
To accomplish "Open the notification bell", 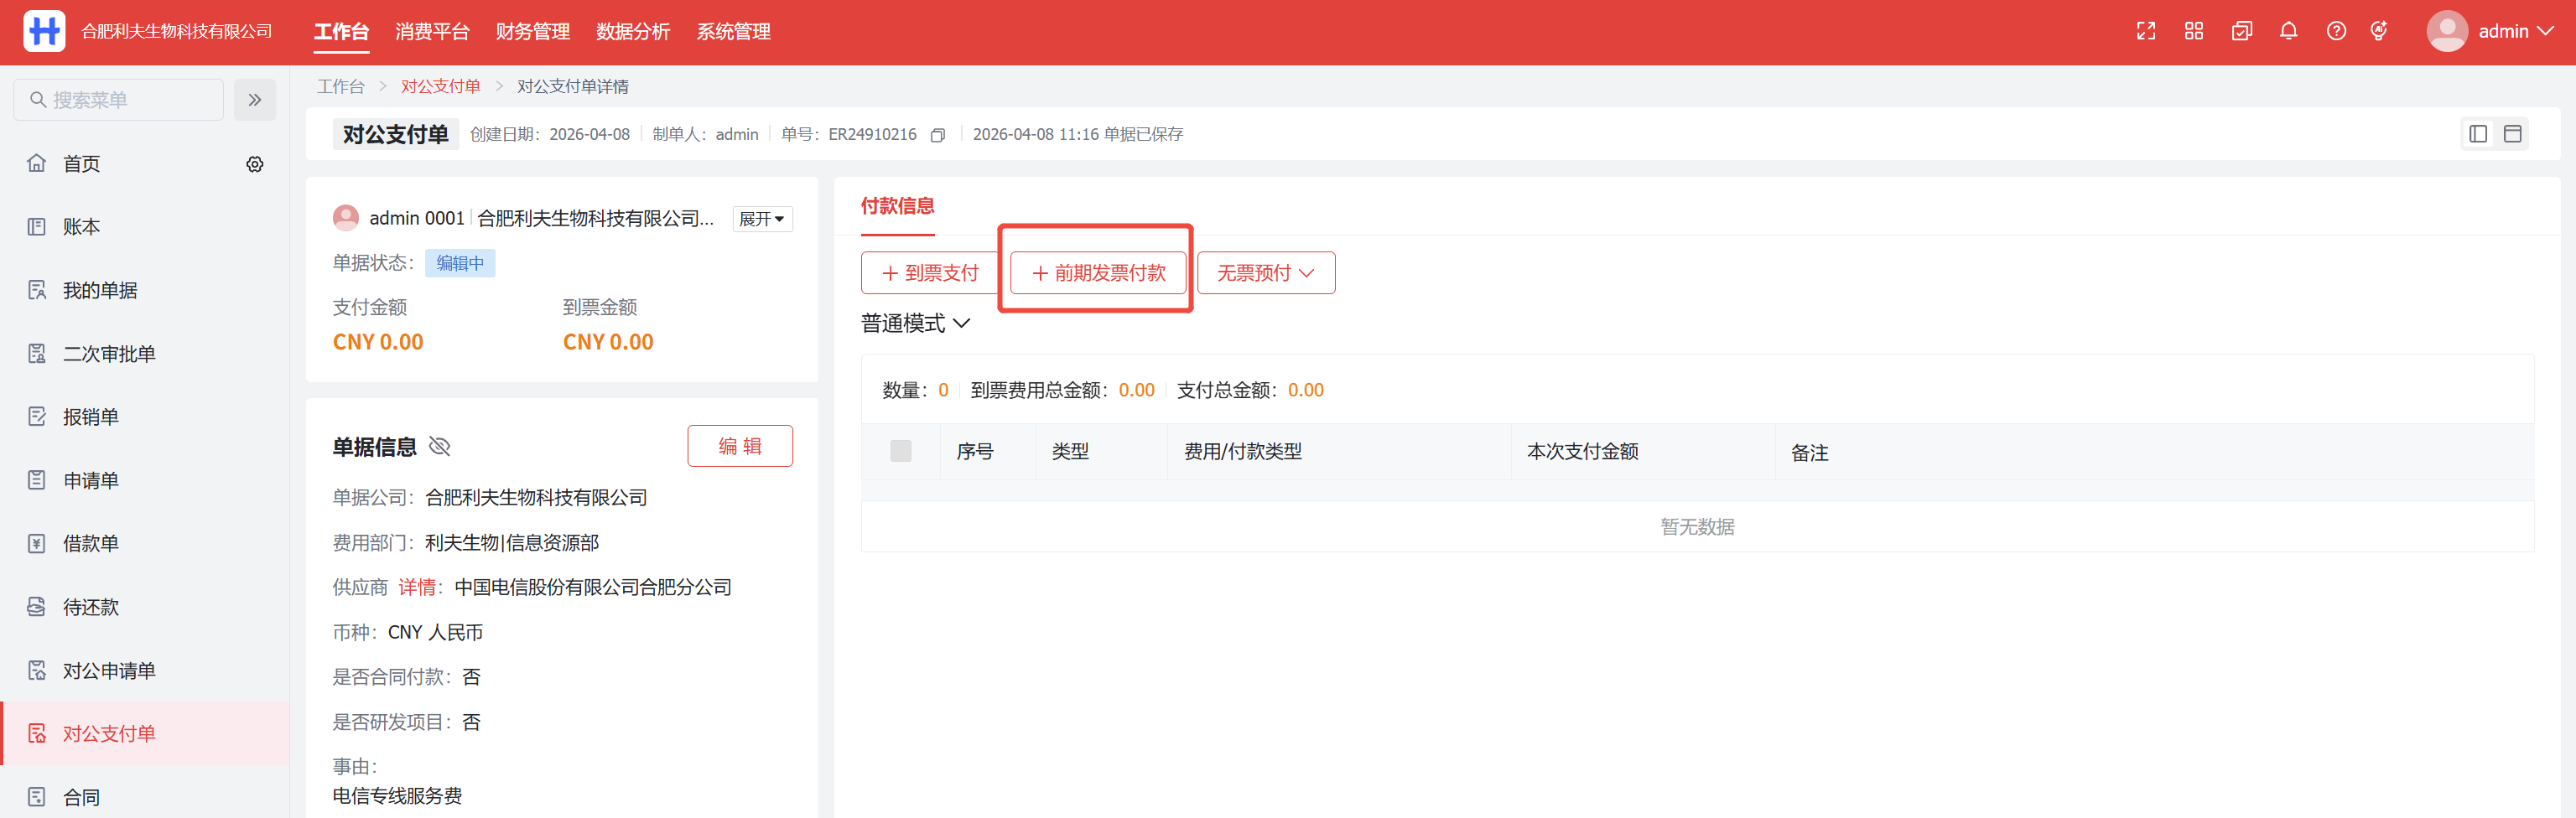I will point(2288,31).
